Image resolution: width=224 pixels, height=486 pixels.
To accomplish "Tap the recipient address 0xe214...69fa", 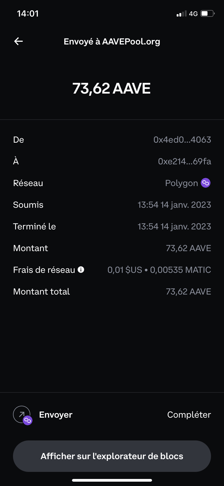I will 185,161.
